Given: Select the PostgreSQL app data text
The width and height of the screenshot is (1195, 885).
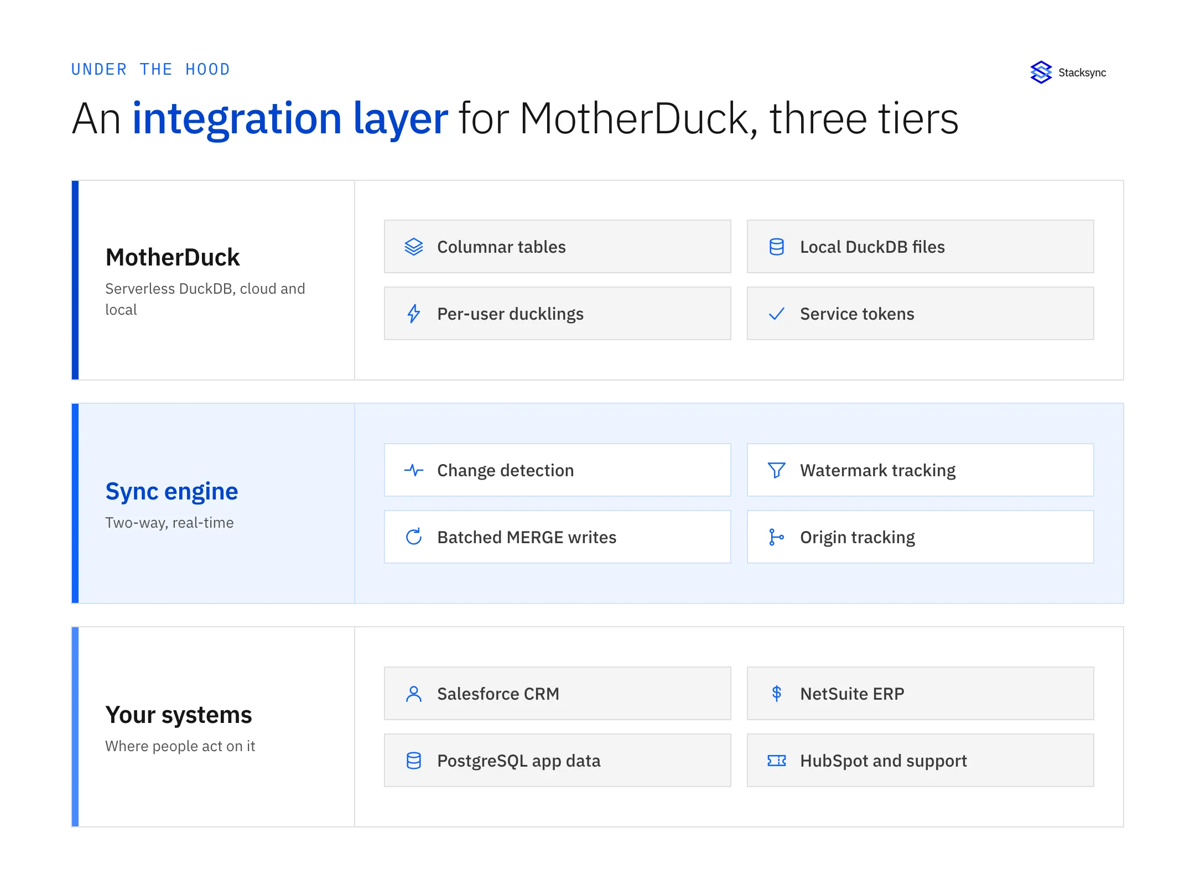Looking at the screenshot, I should [519, 761].
